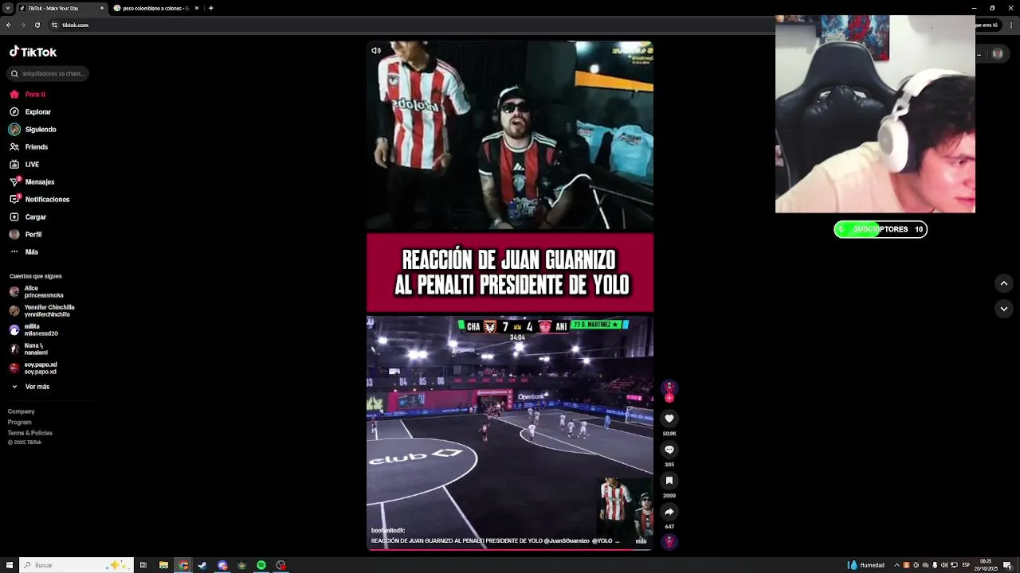Viewport: 1020px width, 573px height.
Task: Toggle video sound with speaker icon
Action: click(376, 51)
